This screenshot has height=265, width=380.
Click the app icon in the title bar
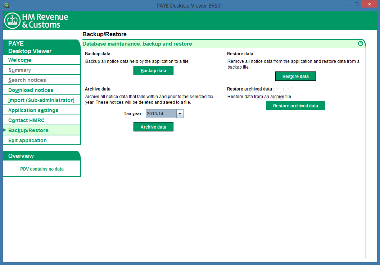pos(6,5)
